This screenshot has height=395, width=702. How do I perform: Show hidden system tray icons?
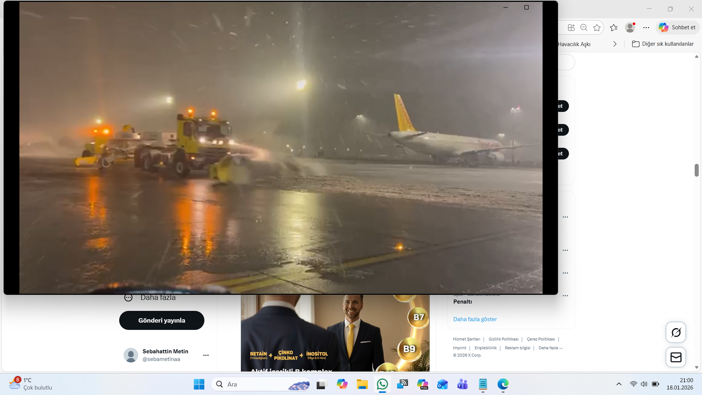(619, 384)
